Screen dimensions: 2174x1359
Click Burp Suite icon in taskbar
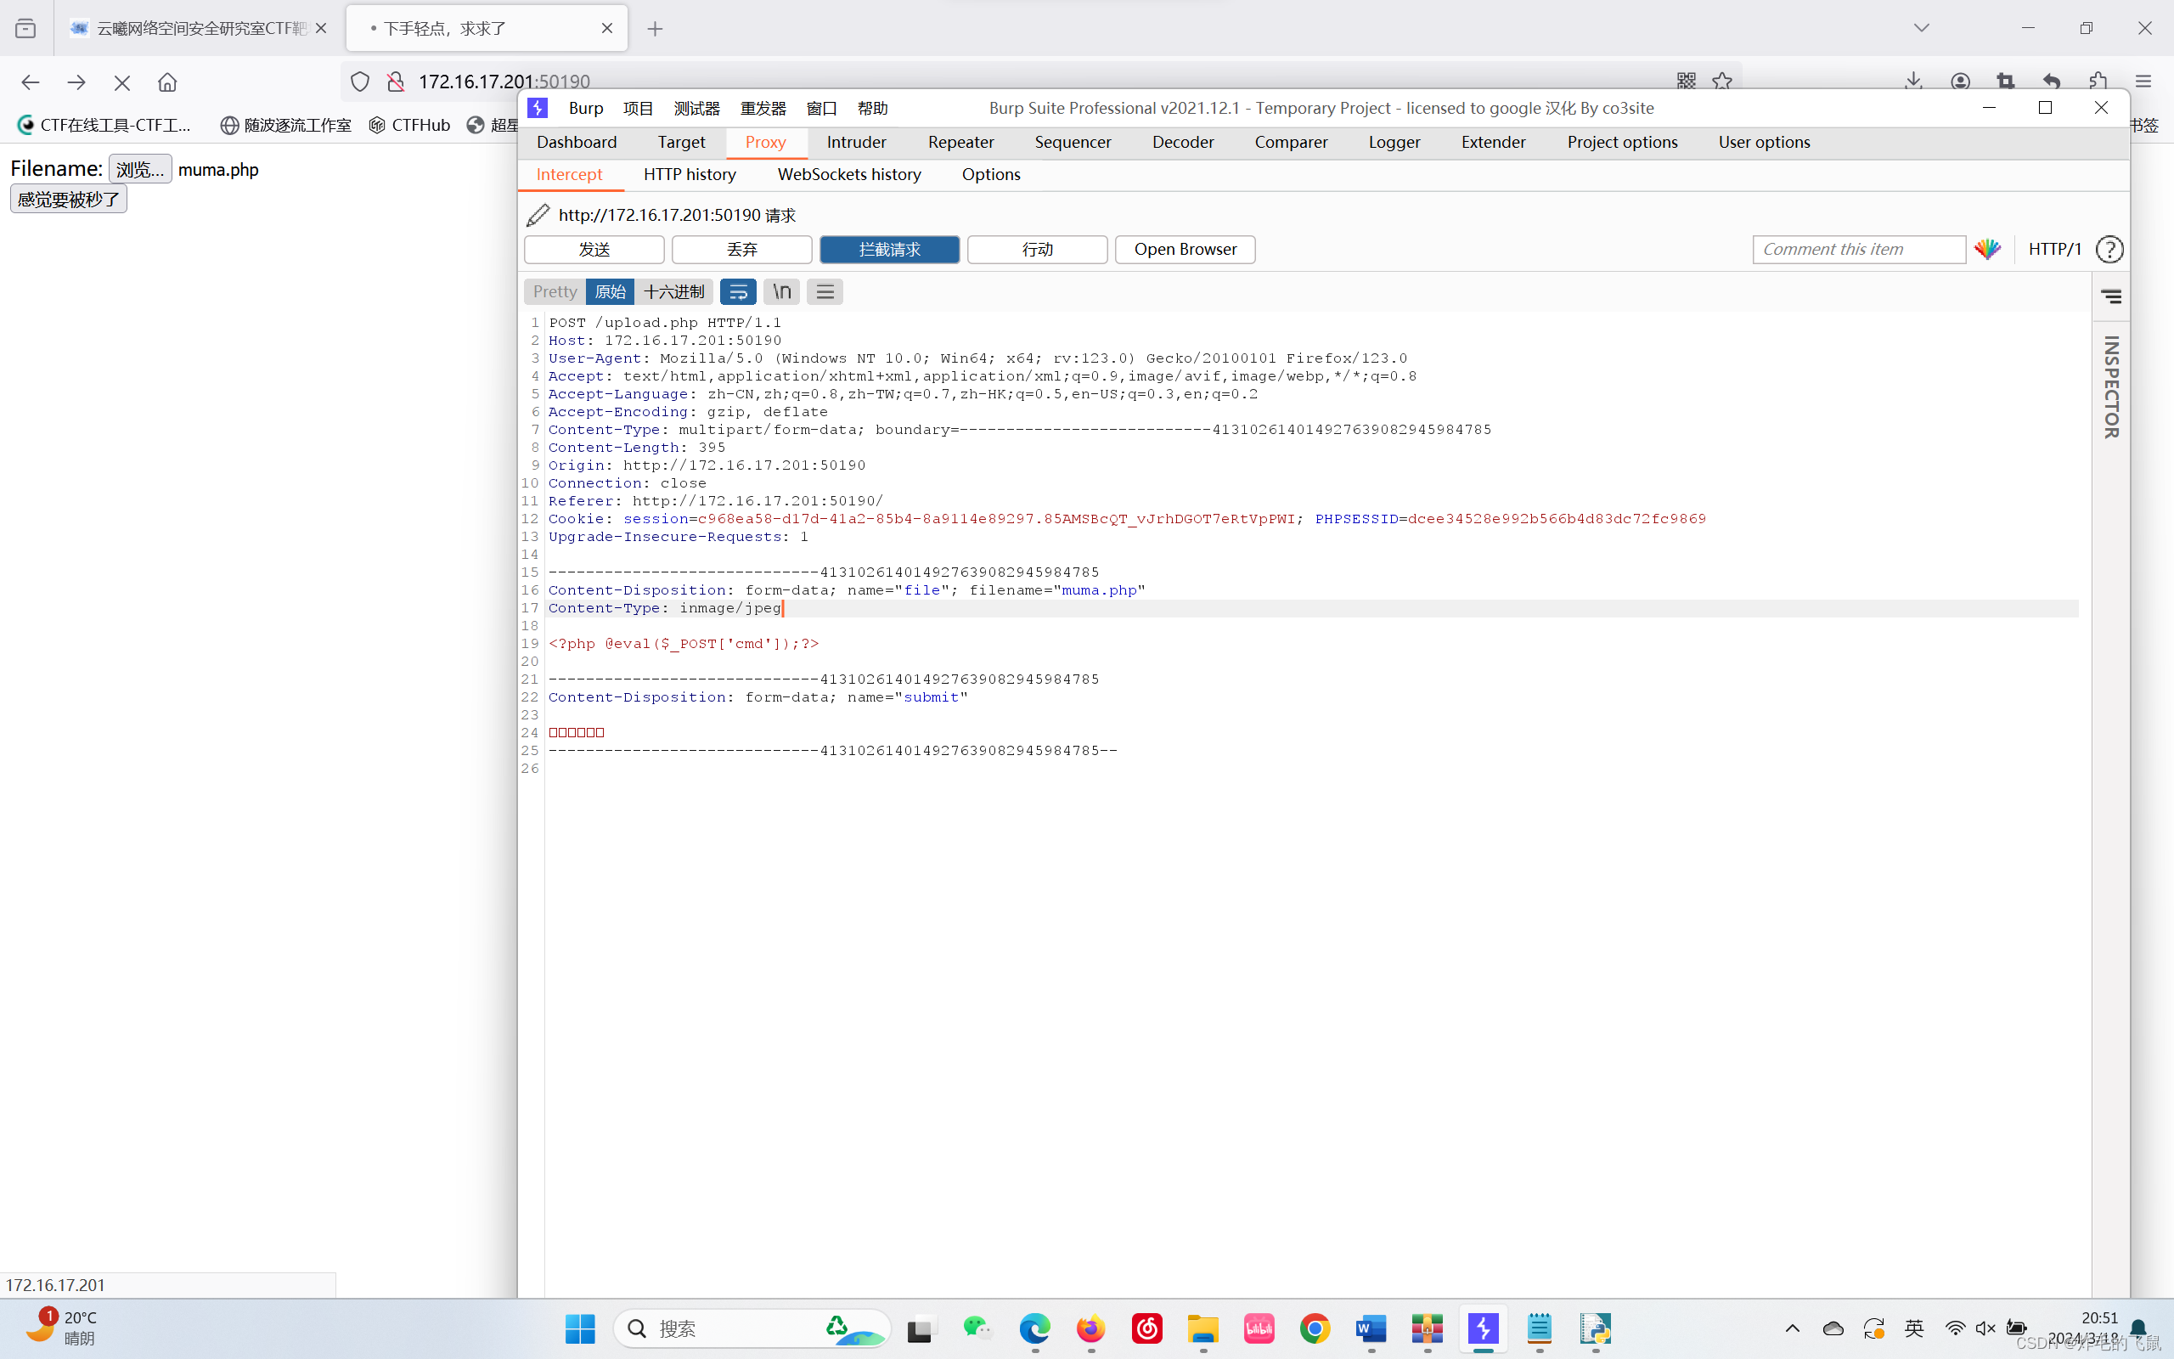pos(1484,1328)
